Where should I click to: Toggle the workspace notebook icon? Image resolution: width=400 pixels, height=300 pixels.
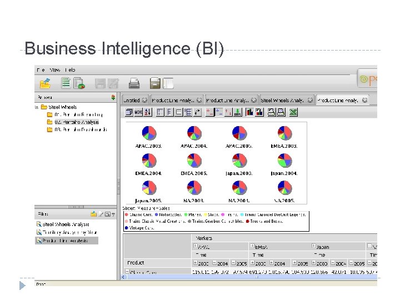pos(168,83)
